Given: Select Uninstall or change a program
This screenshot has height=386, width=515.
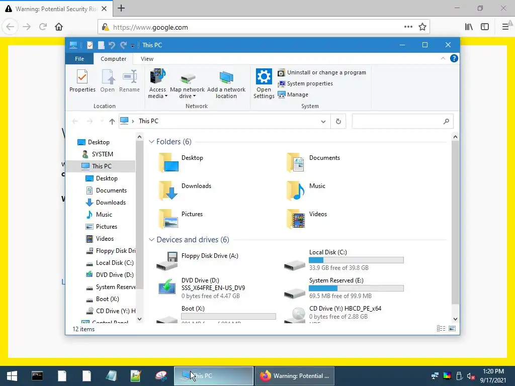Looking at the screenshot, I should tap(322, 72).
